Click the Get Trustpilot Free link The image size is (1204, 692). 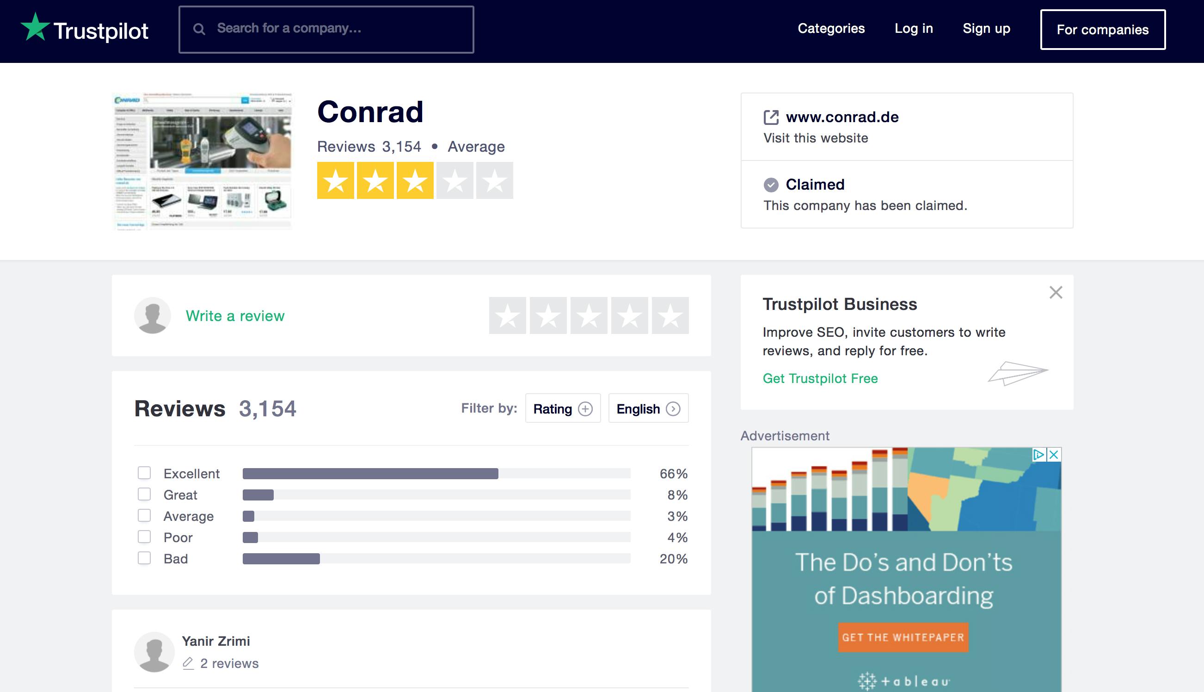coord(820,378)
